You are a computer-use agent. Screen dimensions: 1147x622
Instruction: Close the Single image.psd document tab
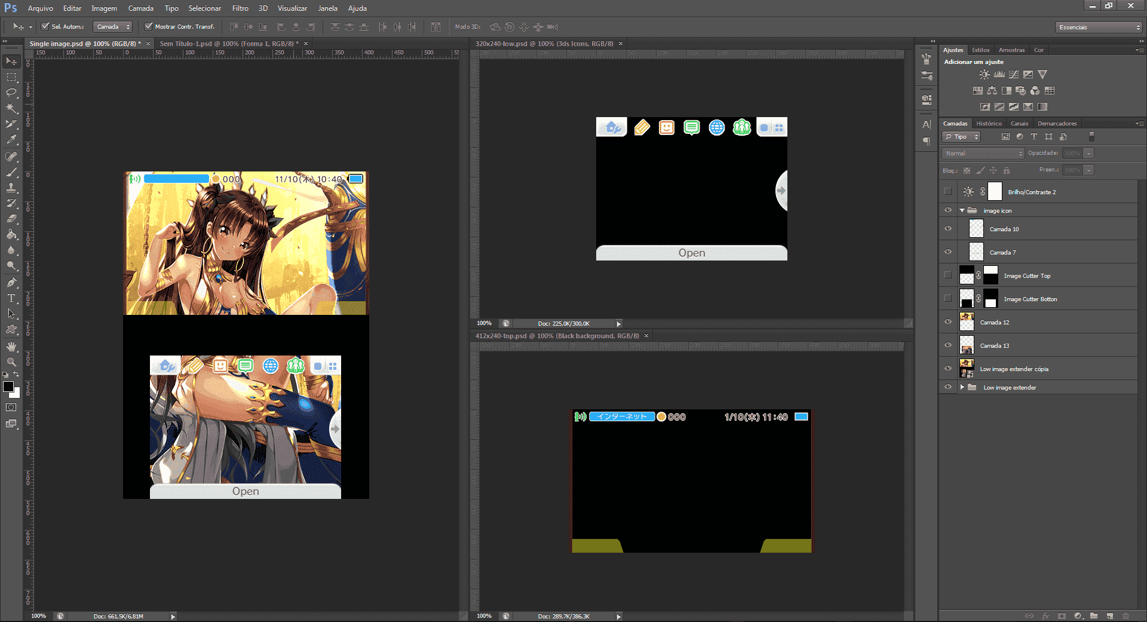(148, 44)
